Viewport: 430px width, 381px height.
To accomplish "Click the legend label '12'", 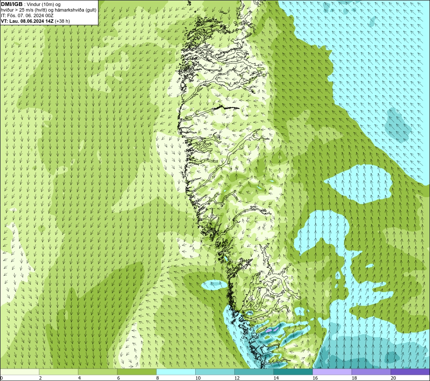I will click(237, 378).
